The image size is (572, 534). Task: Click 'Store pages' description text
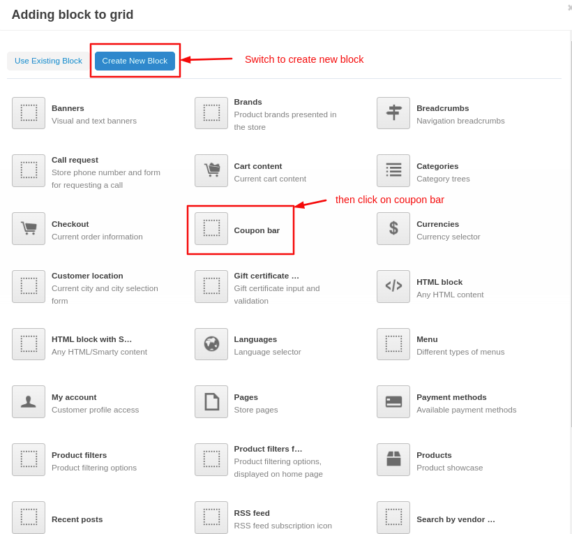tap(256, 410)
